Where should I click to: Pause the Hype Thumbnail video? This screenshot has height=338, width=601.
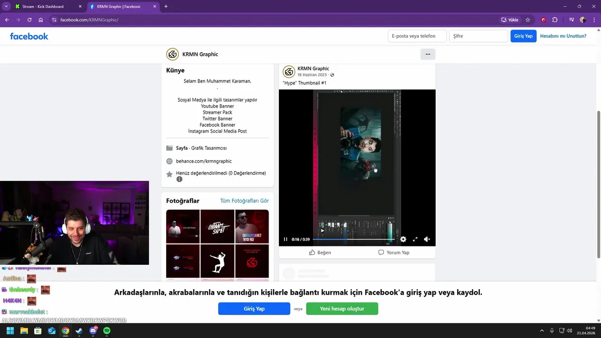pyautogui.click(x=285, y=239)
